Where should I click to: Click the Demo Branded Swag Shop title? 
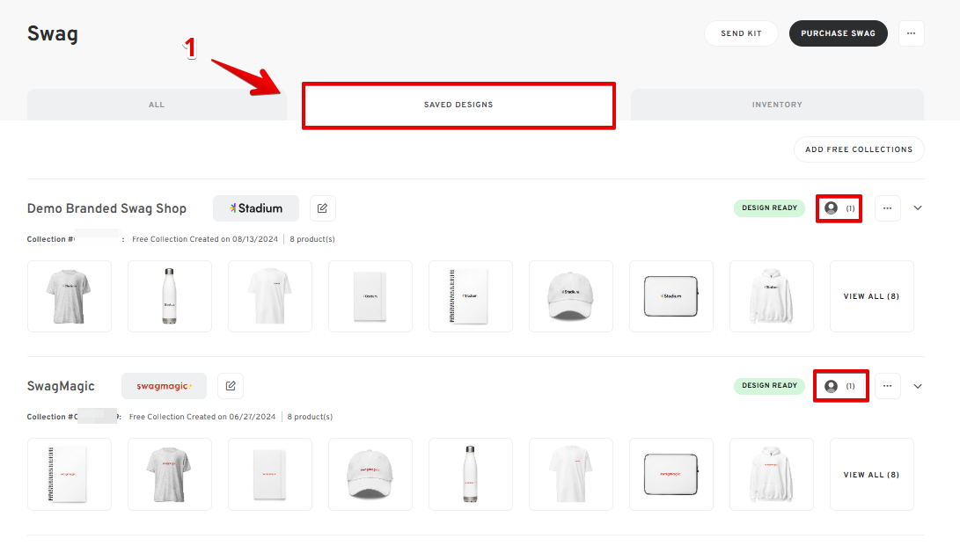point(106,208)
